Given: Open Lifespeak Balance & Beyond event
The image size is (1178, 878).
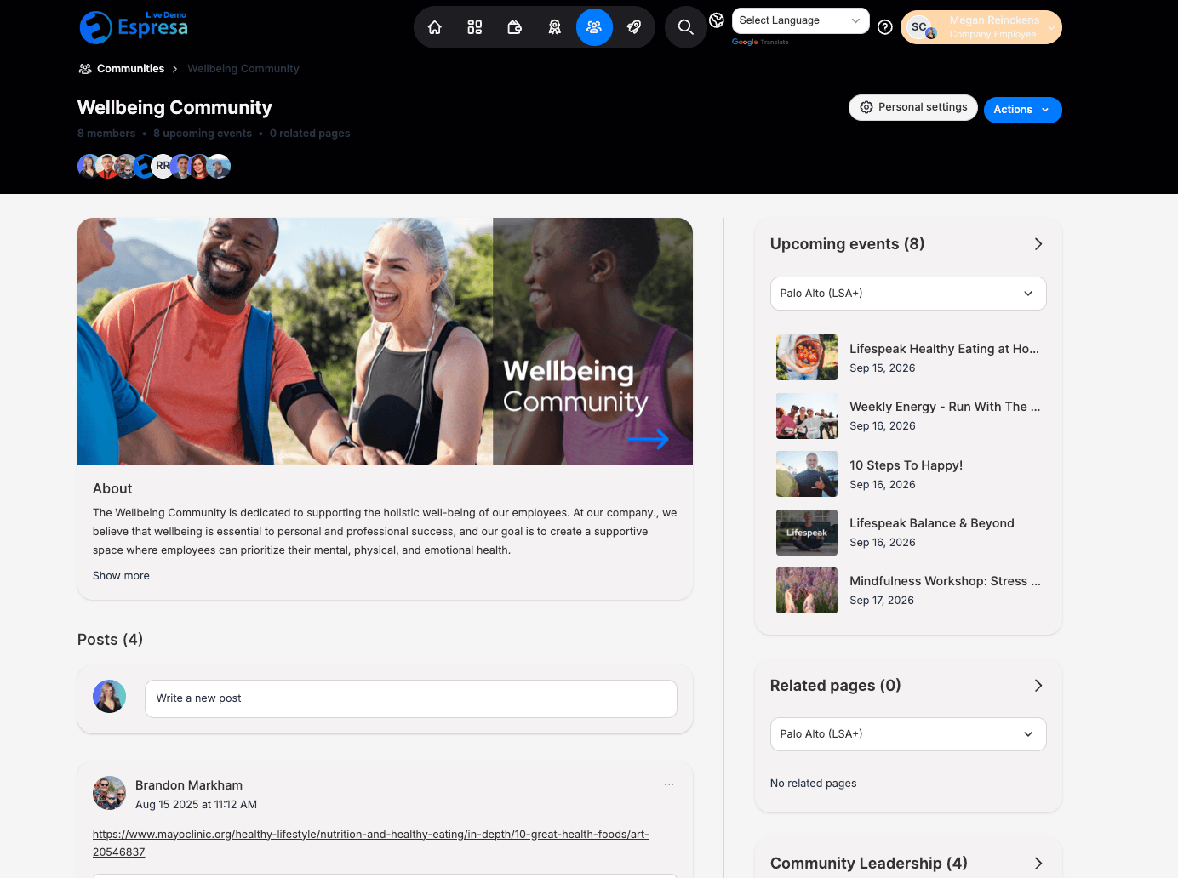Looking at the screenshot, I should click(932, 523).
